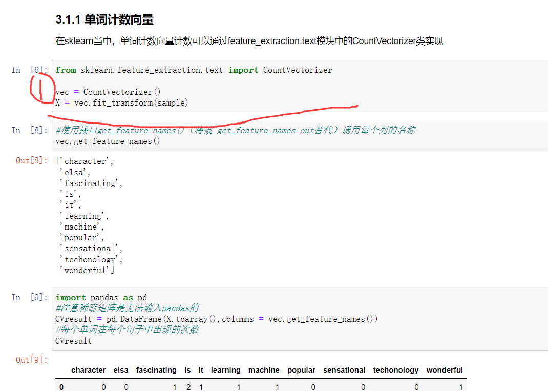
Task: Click output list item 'machine'
Action: point(81,227)
